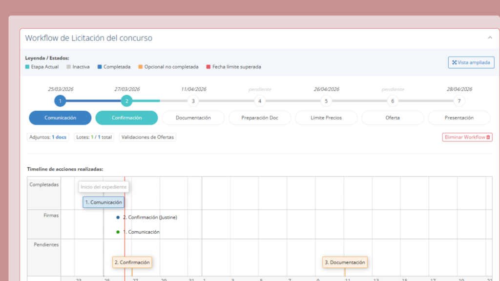Screen dimensions: 500x281
Task: Open the Comunicación stage pill
Action: click(60, 118)
